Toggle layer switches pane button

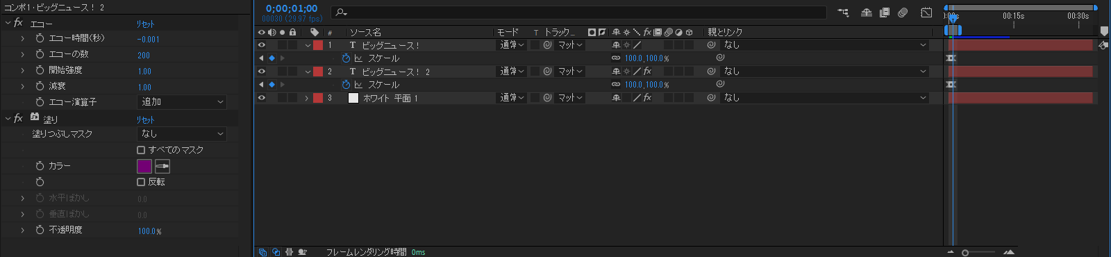tap(262, 252)
